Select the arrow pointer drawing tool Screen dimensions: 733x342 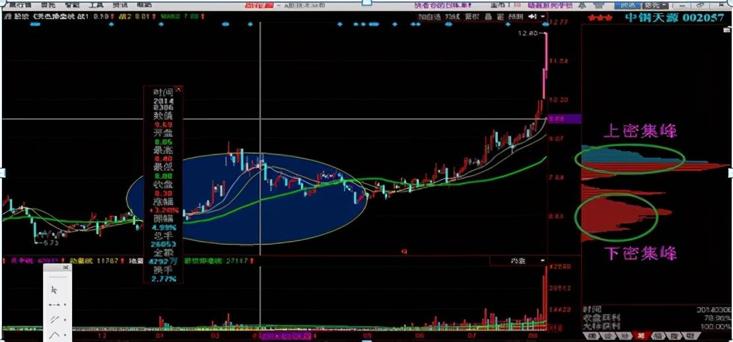[x=53, y=290]
